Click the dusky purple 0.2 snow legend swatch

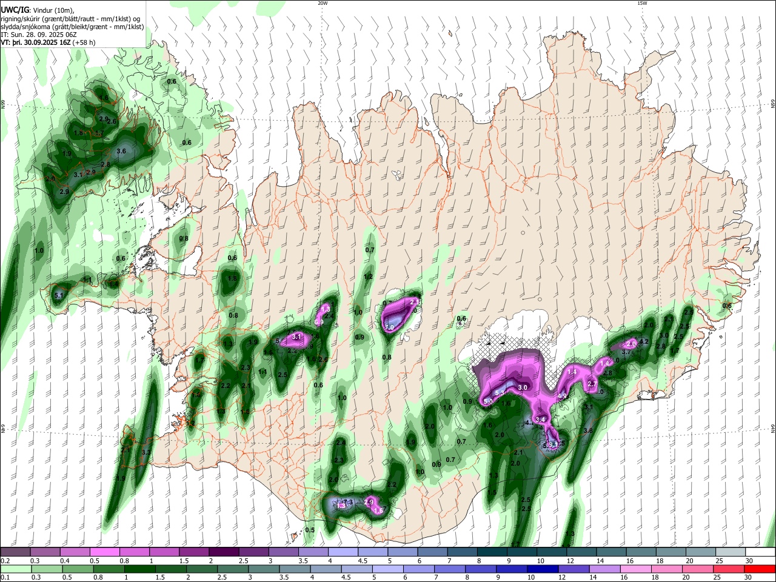click(x=15, y=552)
